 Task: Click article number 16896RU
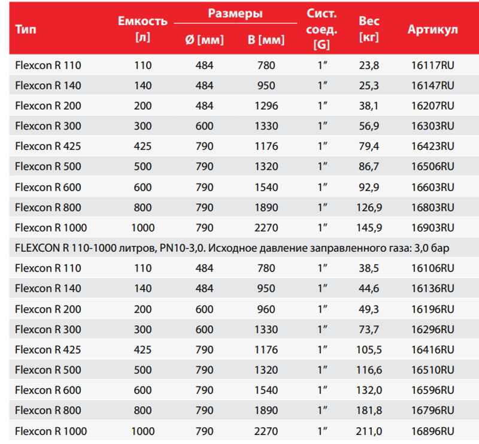tap(433, 431)
